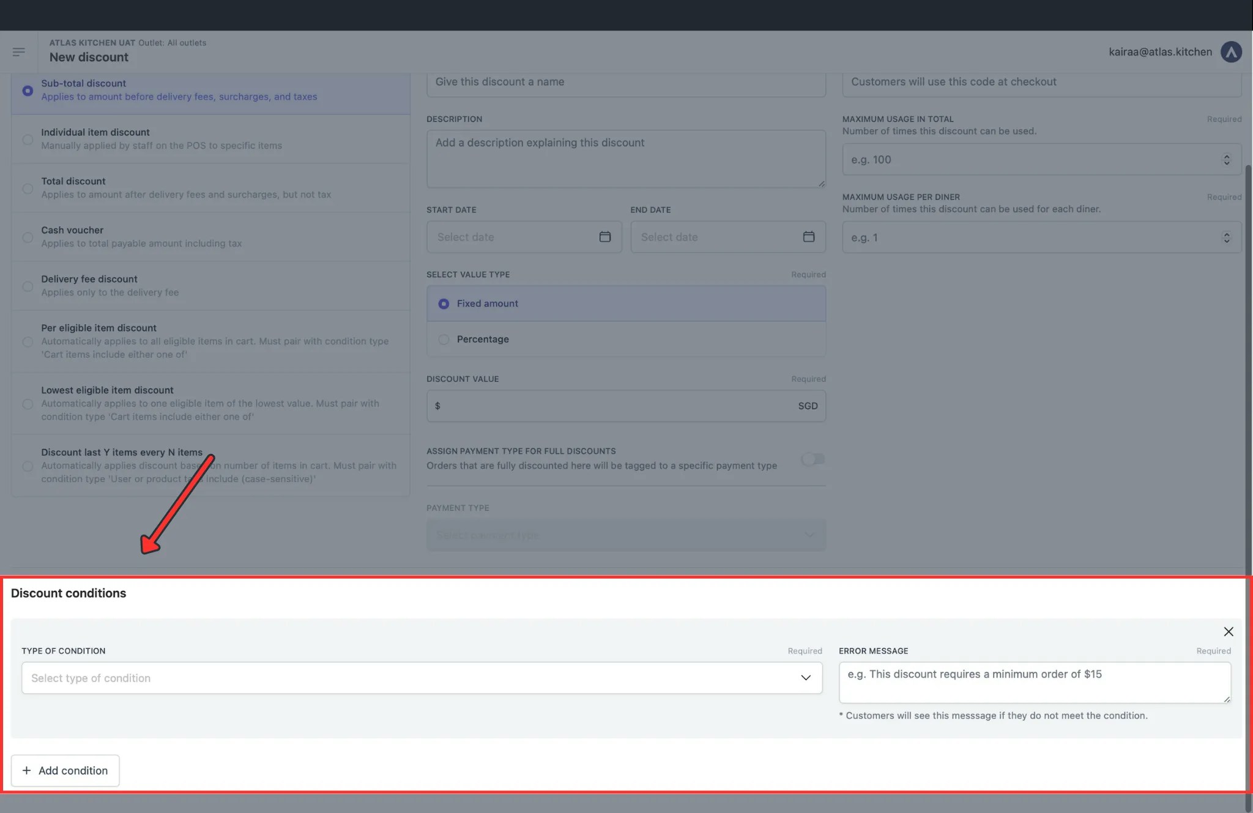Click the Add condition button

[x=65, y=770]
